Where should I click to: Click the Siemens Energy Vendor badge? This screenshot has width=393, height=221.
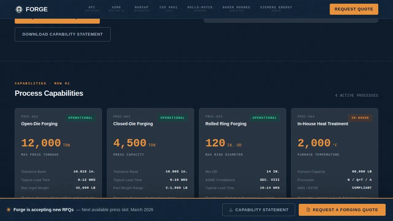click(276, 9)
